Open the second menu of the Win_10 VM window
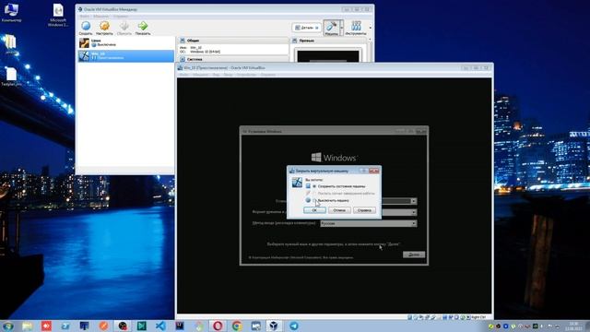 point(200,75)
